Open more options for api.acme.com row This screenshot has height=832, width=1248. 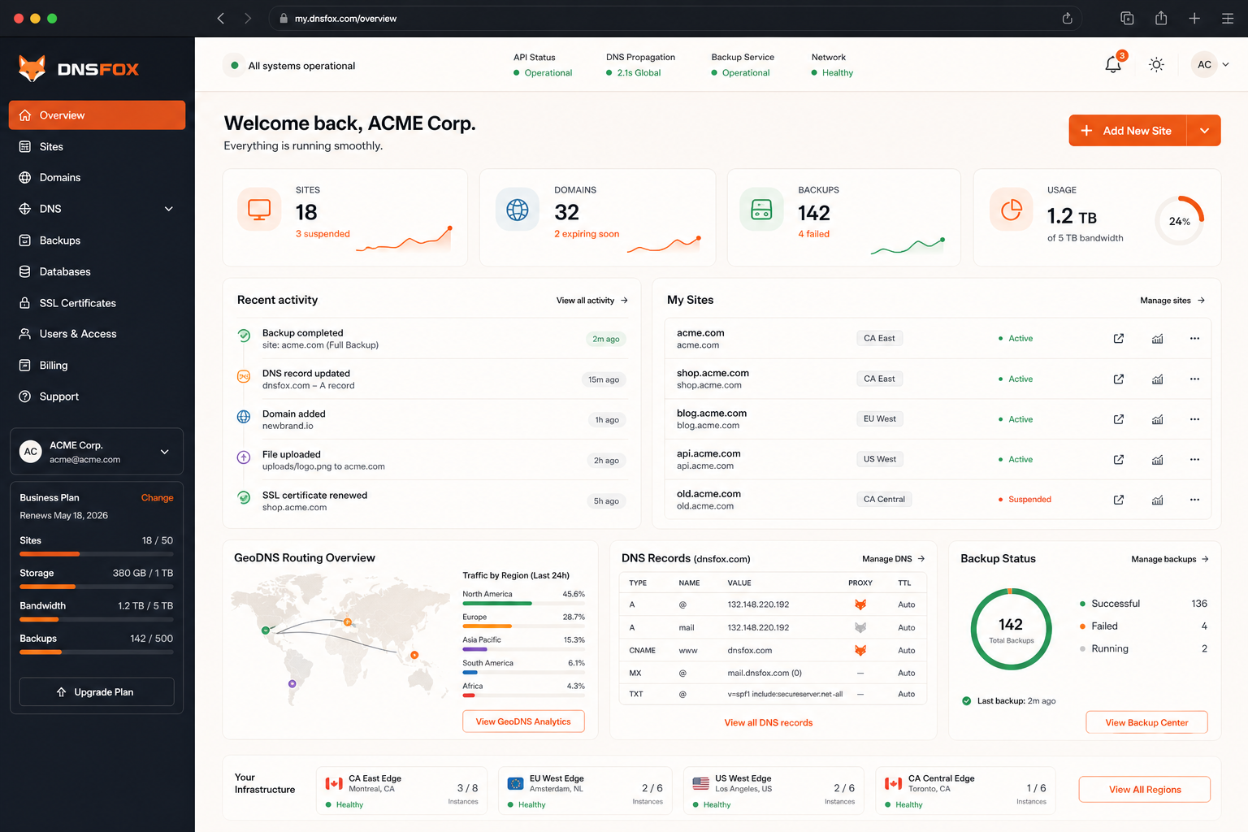[1194, 459]
